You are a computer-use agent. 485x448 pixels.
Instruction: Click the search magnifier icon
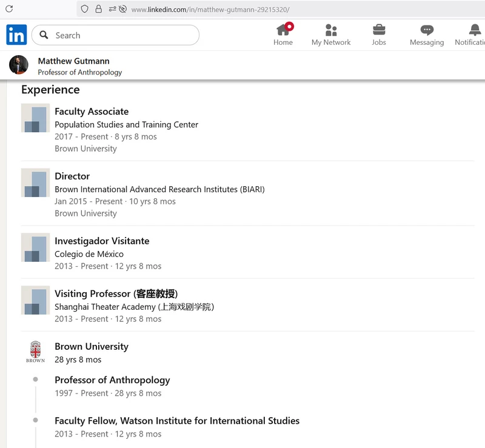(44, 35)
